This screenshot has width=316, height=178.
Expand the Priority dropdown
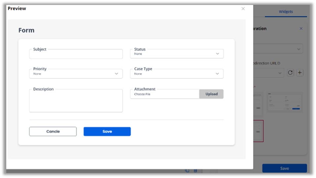76,74
